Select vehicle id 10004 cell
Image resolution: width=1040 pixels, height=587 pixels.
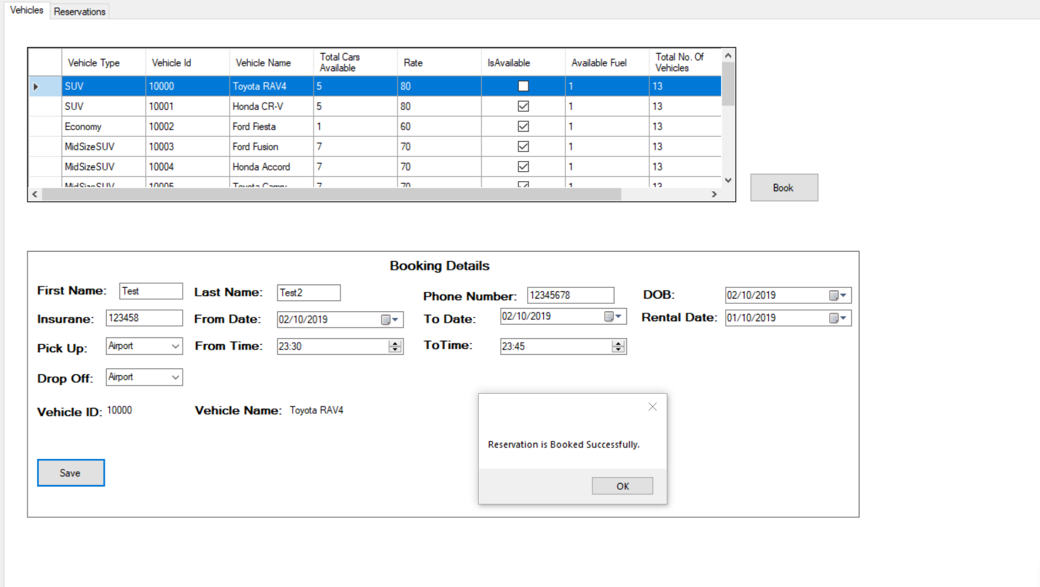[187, 166]
